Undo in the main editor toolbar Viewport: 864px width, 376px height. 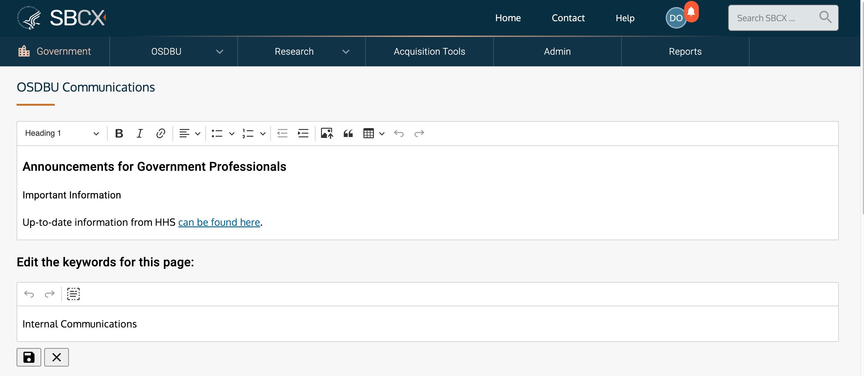point(398,133)
